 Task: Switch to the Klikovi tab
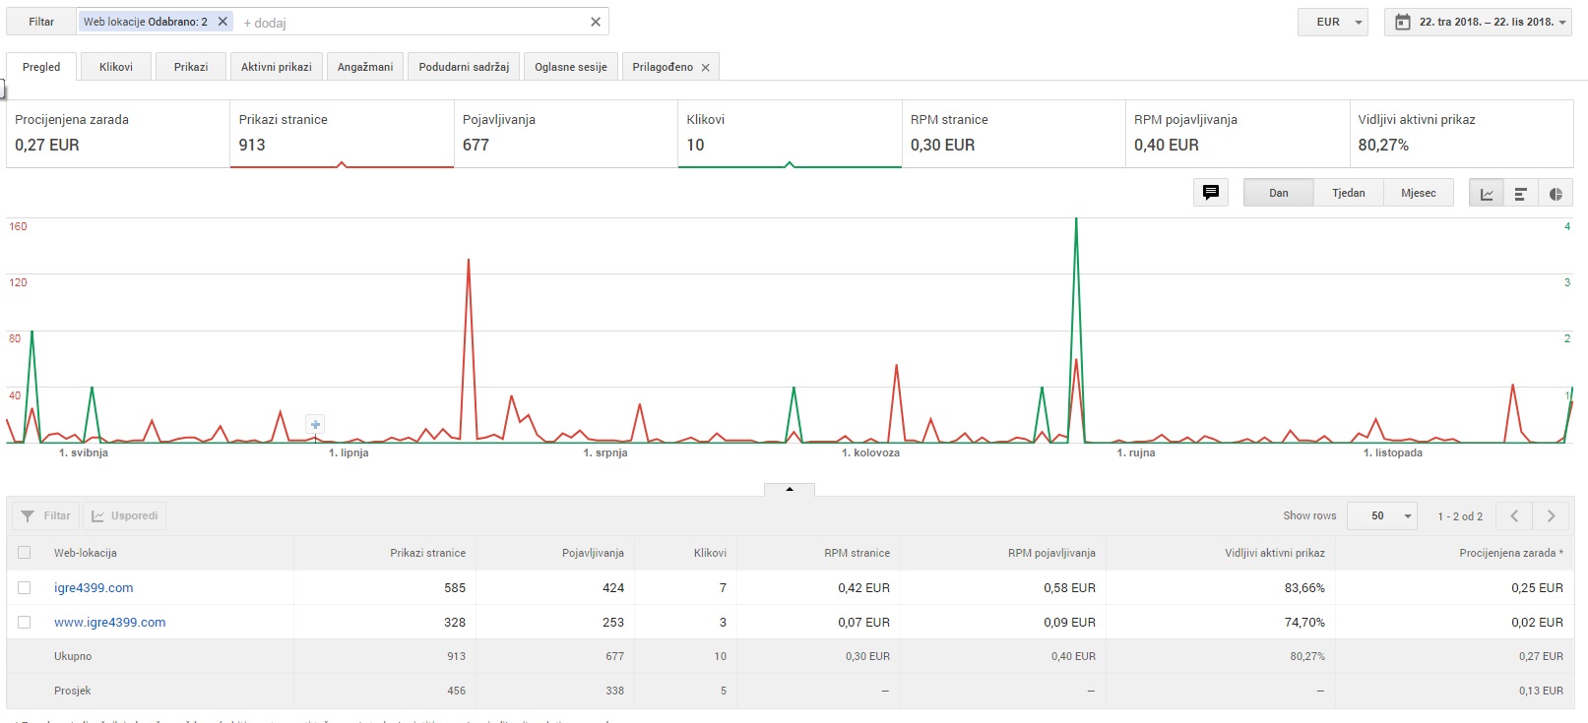click(x=116, y=67)
